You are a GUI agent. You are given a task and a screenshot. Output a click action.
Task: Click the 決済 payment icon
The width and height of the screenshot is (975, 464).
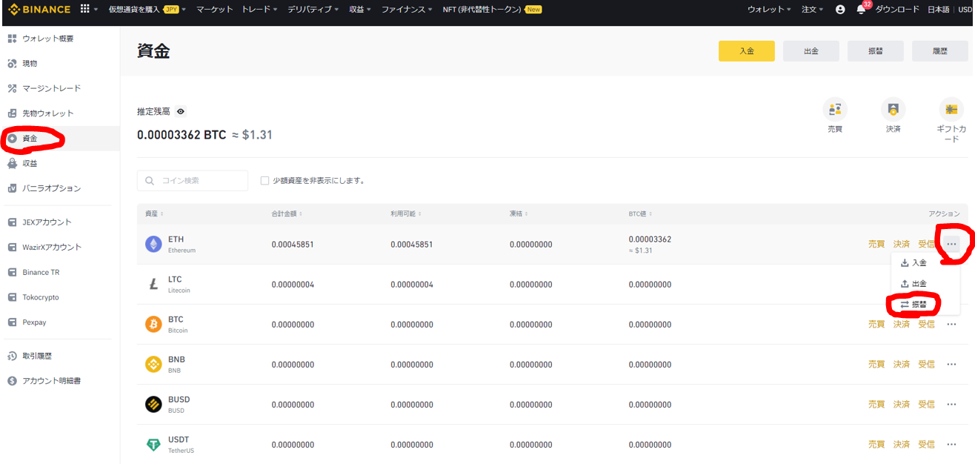pos(893,108)
